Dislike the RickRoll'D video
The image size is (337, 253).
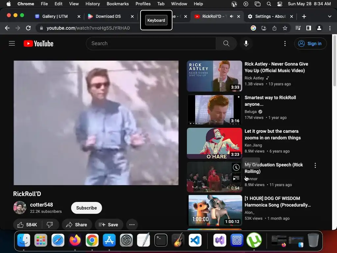click(50, 225)
